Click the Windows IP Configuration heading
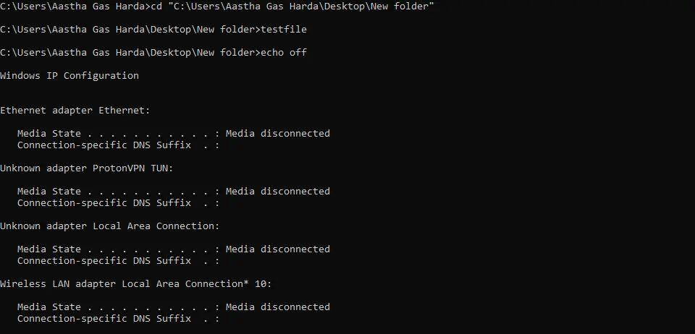695x334 pixels. pos(69,76)
